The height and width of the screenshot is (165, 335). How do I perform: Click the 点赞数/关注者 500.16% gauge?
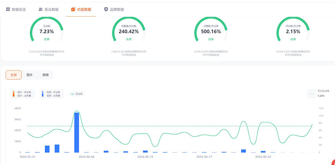coord(211,29)
